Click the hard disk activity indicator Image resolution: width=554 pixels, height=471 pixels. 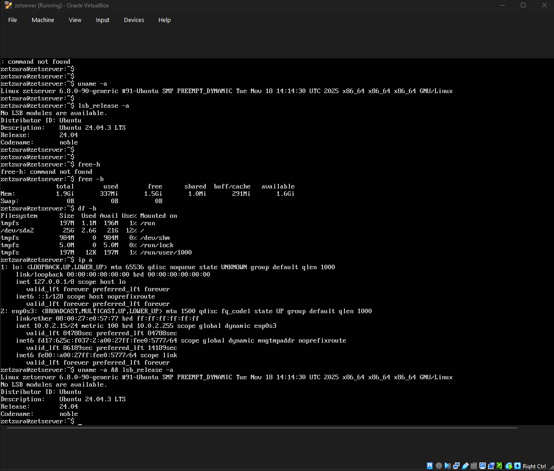click(430, 465)
